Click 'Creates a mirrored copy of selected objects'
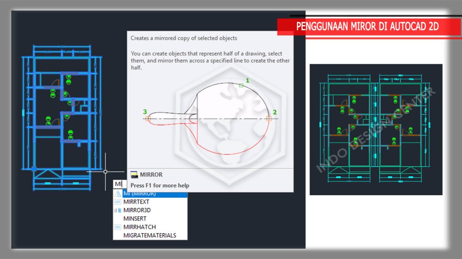This screenshot has height=259, width=462. coord(184,38)
